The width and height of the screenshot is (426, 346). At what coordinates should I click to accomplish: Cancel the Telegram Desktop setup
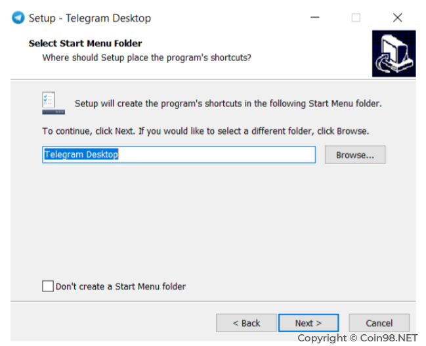379,323
